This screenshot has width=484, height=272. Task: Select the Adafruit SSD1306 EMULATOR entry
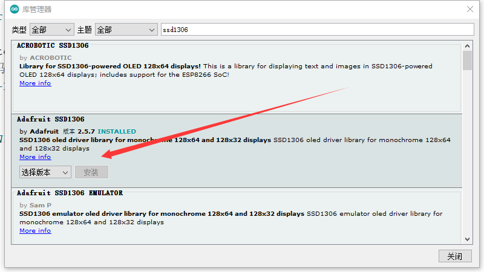click(237, 216)
